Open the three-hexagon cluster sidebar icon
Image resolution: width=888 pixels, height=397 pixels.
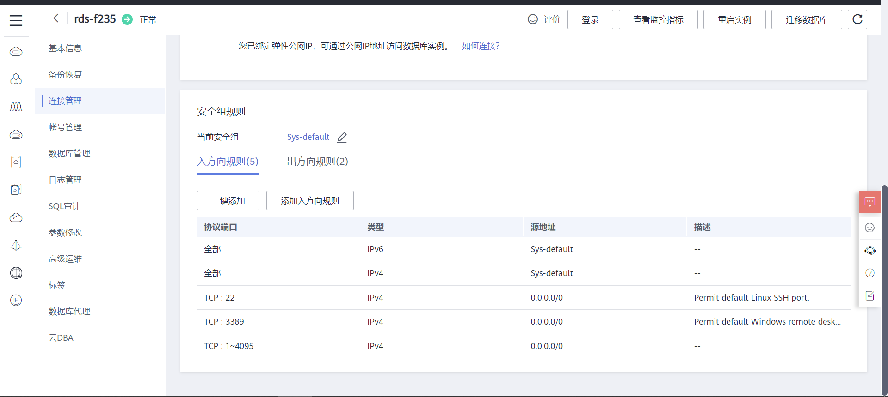coord(16,79)
